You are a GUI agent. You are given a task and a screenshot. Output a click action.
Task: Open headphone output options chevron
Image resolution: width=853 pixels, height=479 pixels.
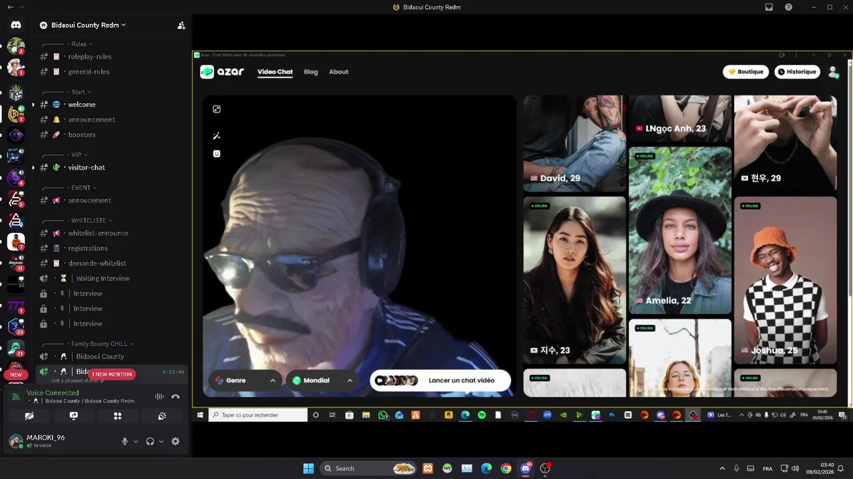[161, 441]
